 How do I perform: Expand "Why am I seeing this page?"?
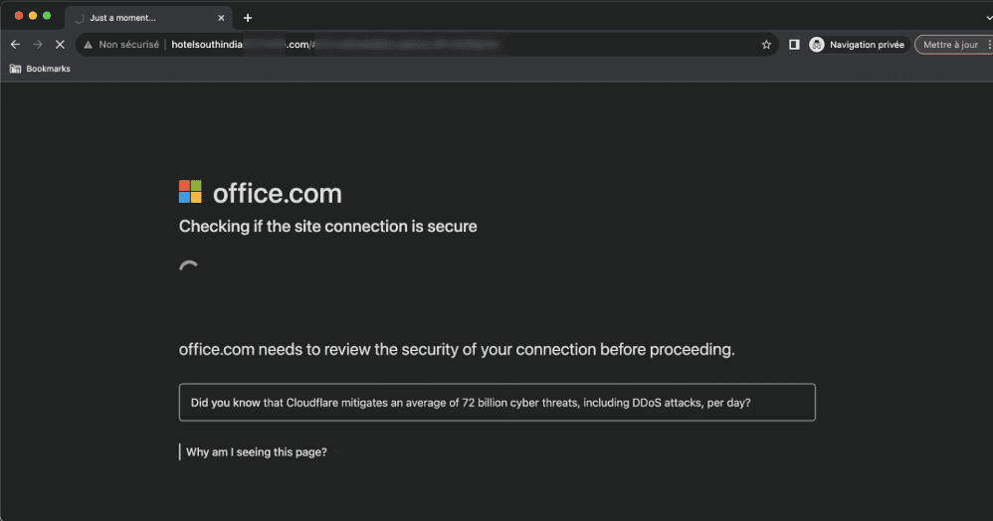point(257,452)
